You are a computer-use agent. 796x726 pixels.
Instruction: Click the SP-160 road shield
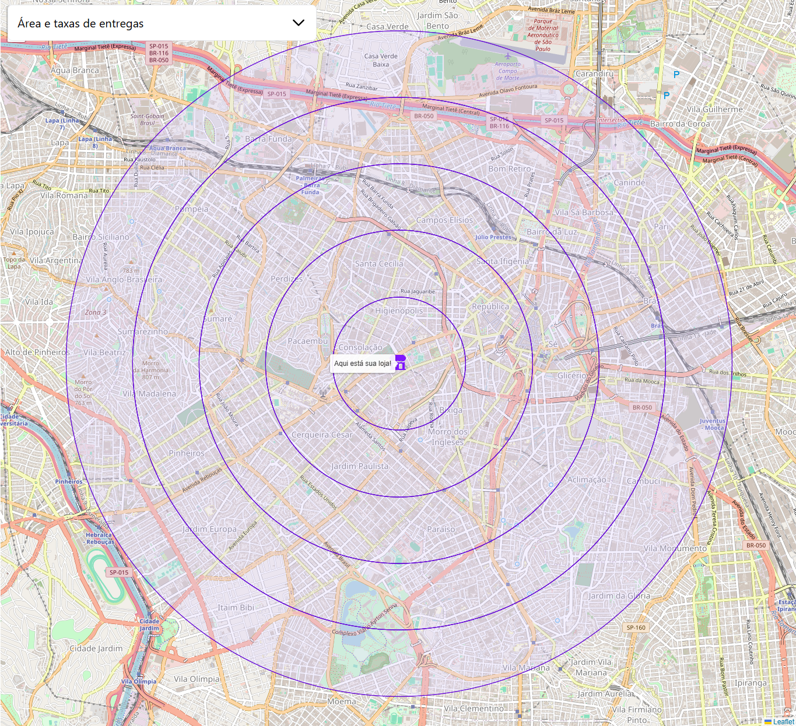tap(636, 628)
